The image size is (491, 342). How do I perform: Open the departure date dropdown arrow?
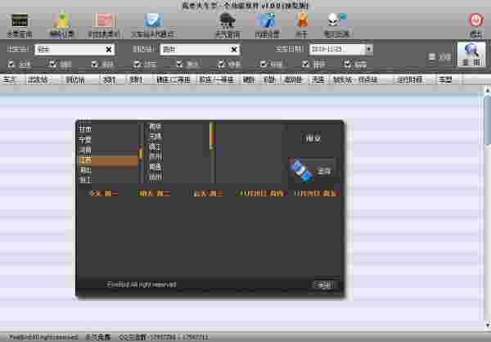click(x=369, y=49)
